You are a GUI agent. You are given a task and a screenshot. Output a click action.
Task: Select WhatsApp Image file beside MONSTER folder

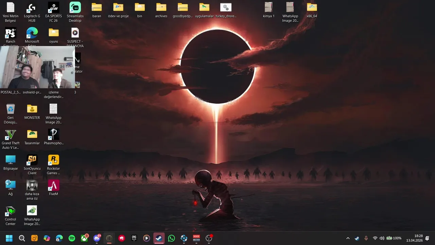pyautogui.click(x=53, y=114)
